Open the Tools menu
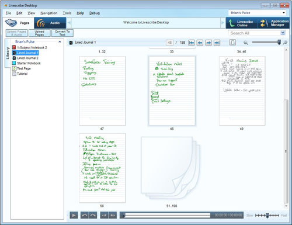The height and width of the screenshot is (225, 292). (67, 13)
